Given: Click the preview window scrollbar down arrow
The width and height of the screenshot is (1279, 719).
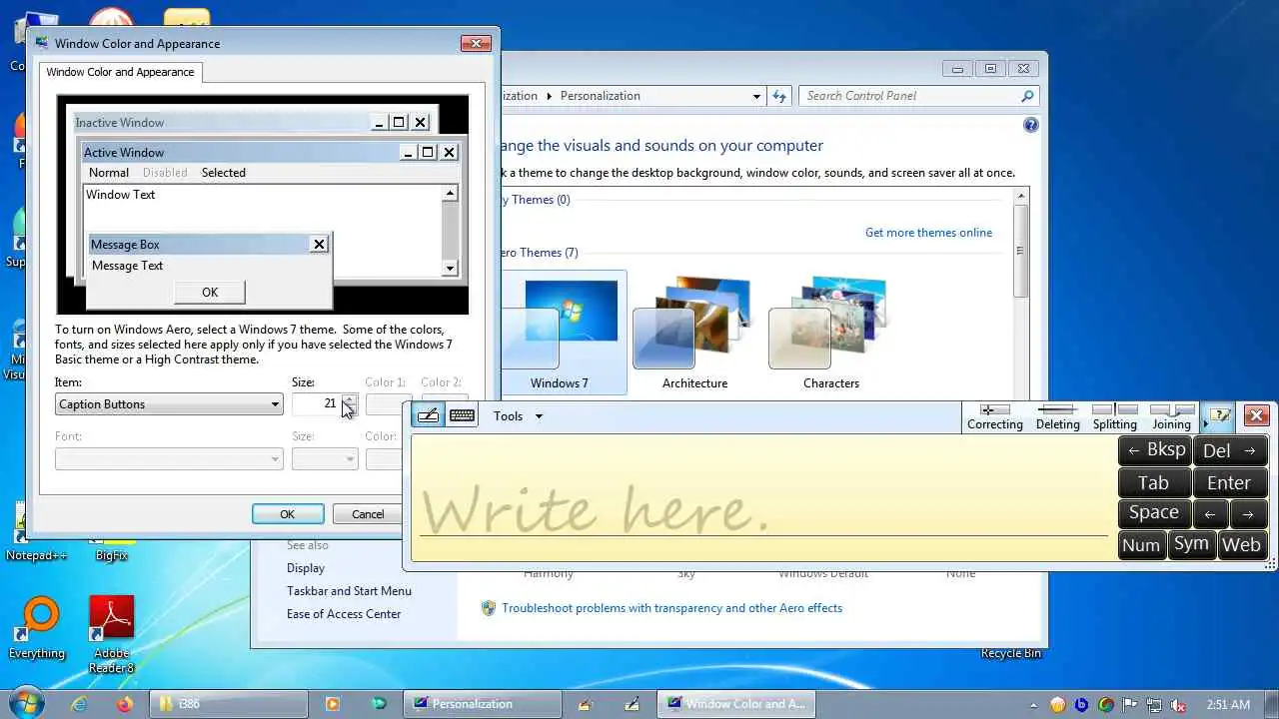Looking at the screenshot, I should [x=450, y=268].
